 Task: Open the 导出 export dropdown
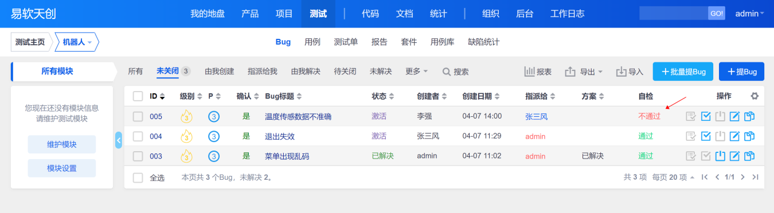584,72
